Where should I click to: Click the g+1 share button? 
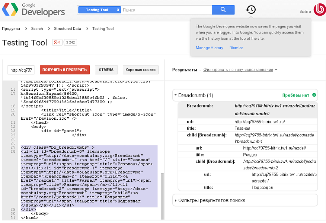57,42
